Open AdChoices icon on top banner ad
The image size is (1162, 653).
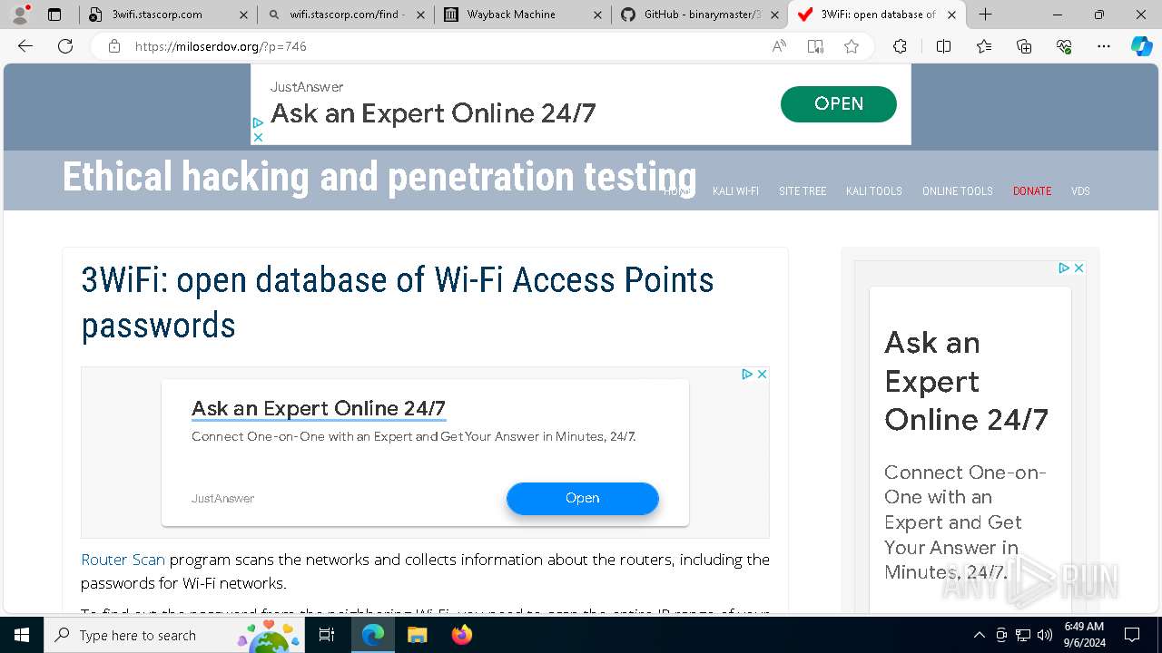258,122
